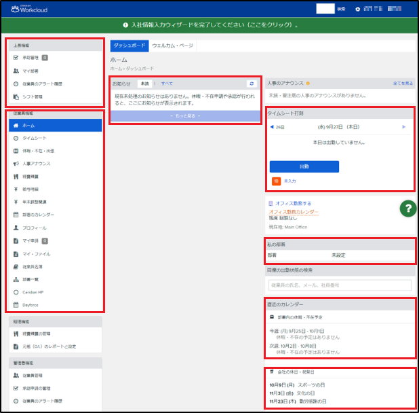Click the 未設定 value in 私の部署

338,255
